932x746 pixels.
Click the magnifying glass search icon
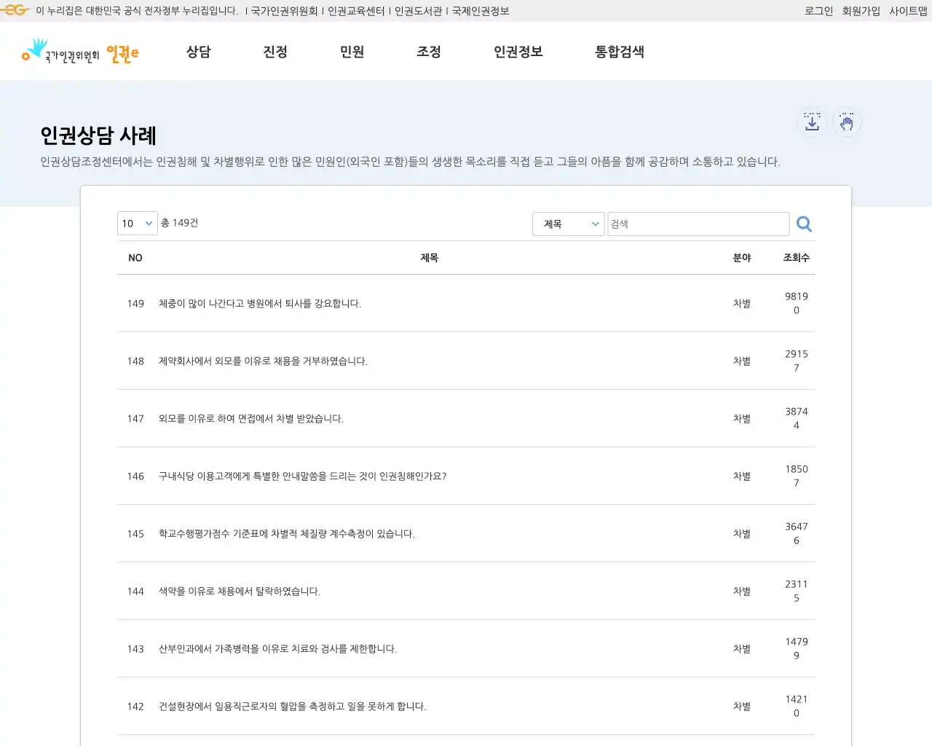point(804,224)
